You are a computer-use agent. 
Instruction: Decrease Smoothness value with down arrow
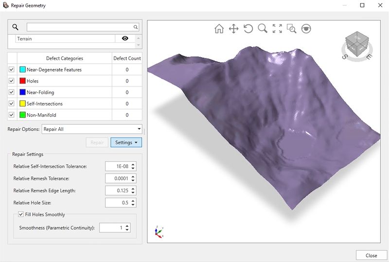(127, 230)
